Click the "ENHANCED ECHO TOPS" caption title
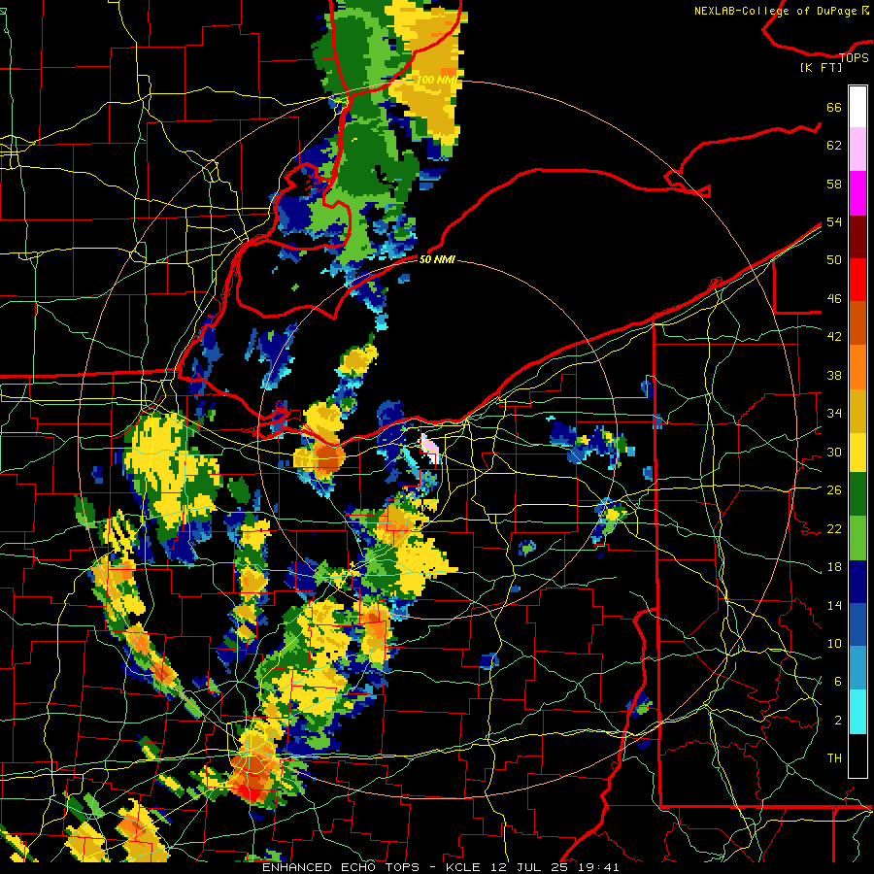 coord(341,867)
